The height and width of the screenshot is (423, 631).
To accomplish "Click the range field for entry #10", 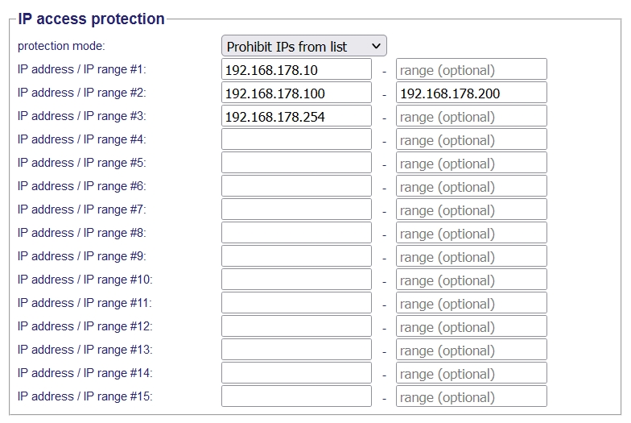I will 471,280.
